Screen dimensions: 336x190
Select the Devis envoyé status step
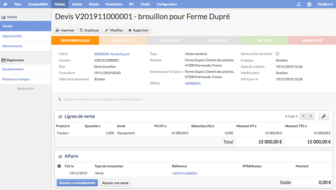[x=123, y=41]
